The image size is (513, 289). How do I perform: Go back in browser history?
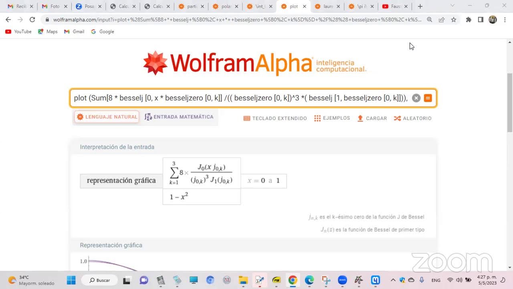tap(8, 19)
